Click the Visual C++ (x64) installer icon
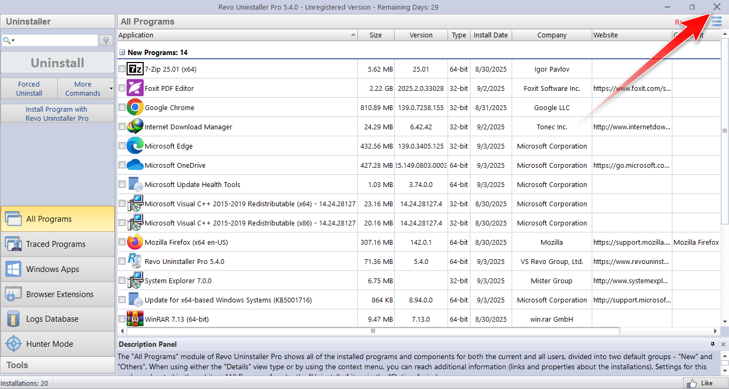 135,204
